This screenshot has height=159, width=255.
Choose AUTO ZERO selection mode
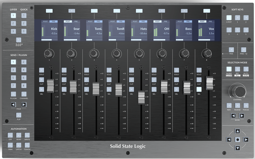[246, 69]
